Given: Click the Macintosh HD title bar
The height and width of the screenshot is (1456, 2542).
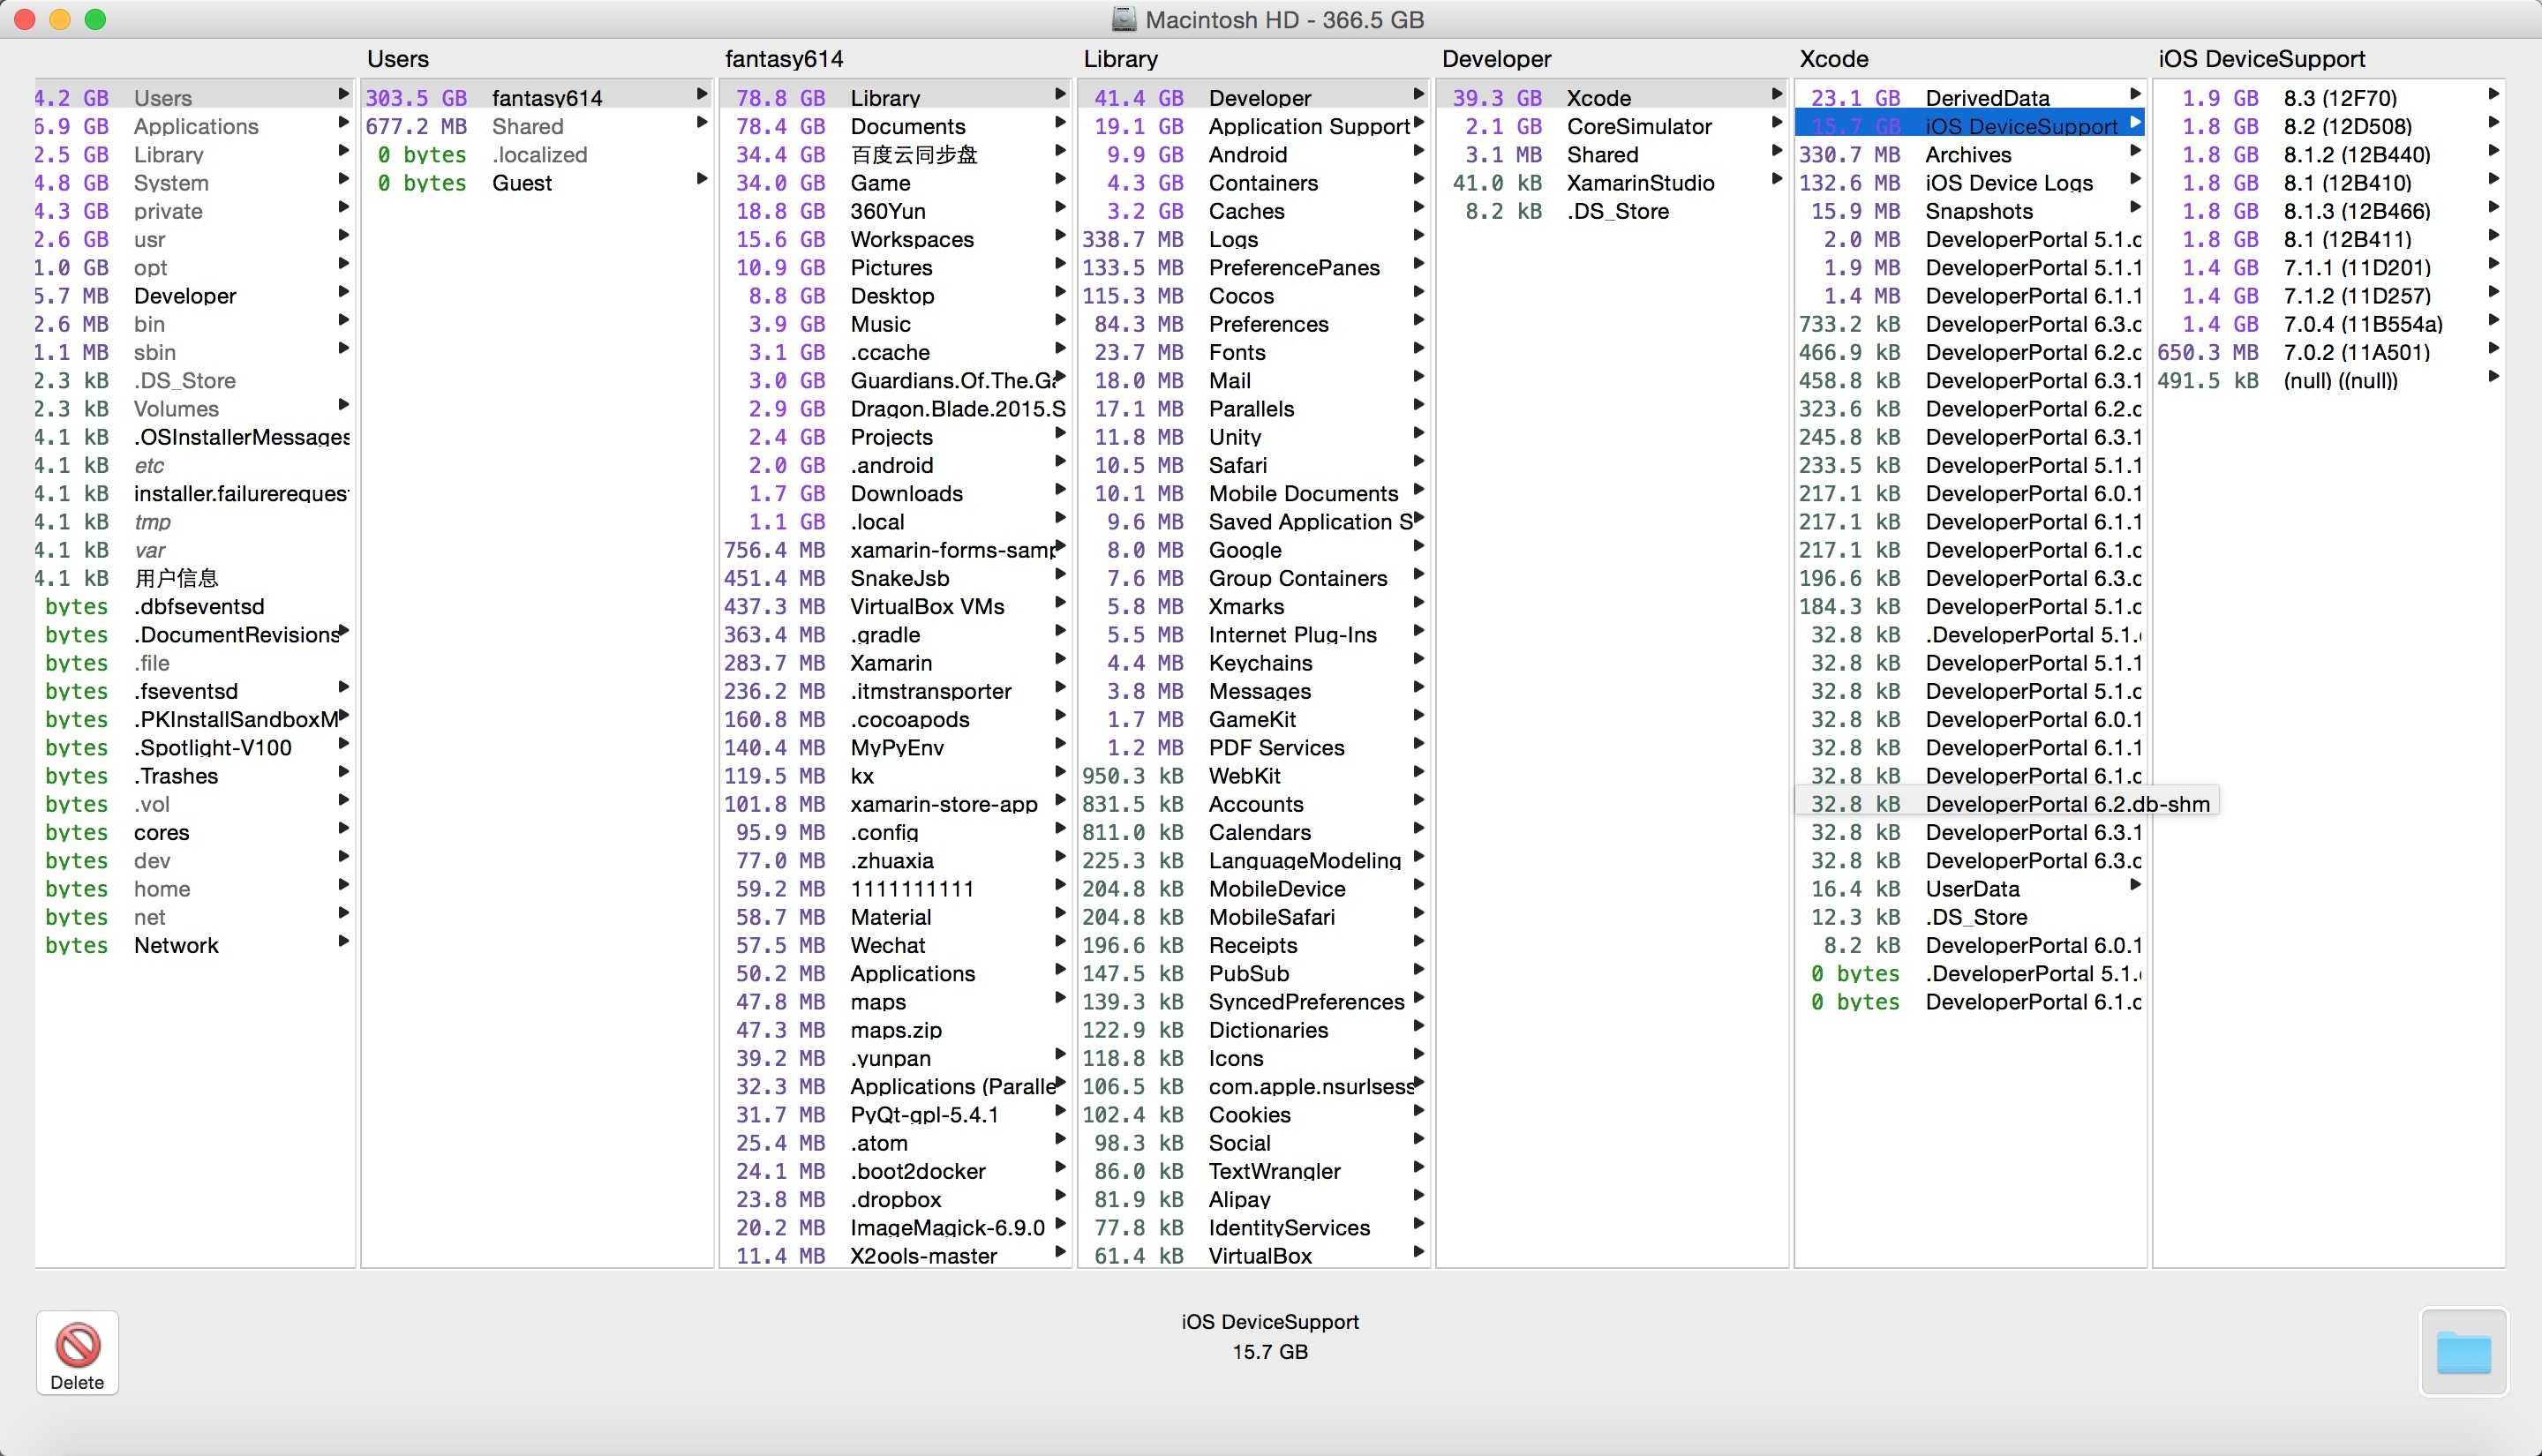Looking at the screenshot, I should (x=1271, y=19).
